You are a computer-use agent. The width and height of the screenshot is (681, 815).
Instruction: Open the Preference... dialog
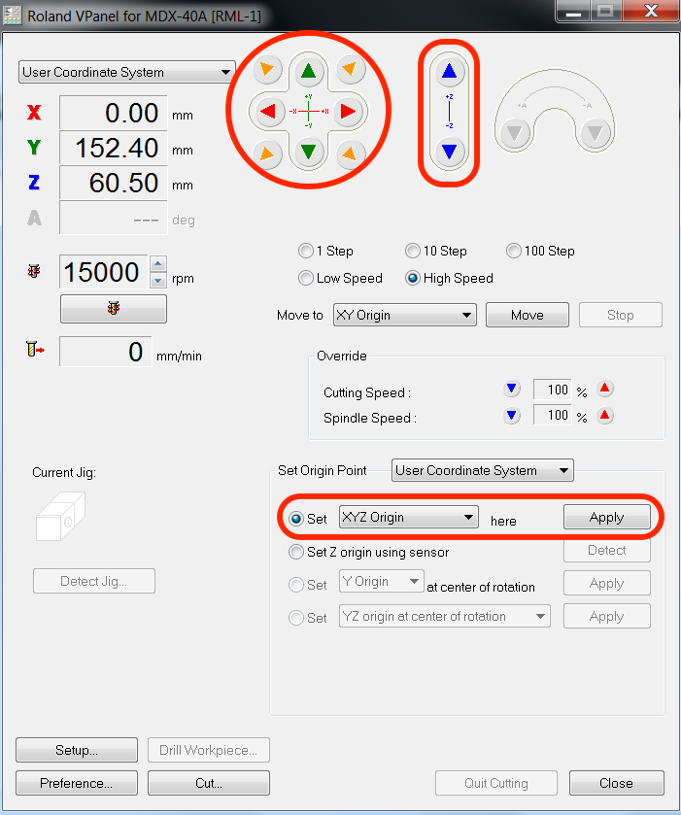pos(77,783)
